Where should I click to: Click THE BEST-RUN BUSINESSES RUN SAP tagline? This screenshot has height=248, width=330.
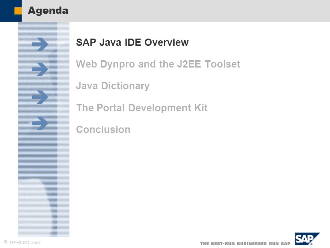click(x=245, y=244)
